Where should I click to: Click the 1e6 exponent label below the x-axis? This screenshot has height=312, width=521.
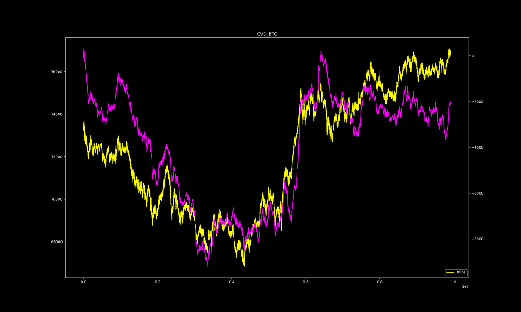click(465, 287)
